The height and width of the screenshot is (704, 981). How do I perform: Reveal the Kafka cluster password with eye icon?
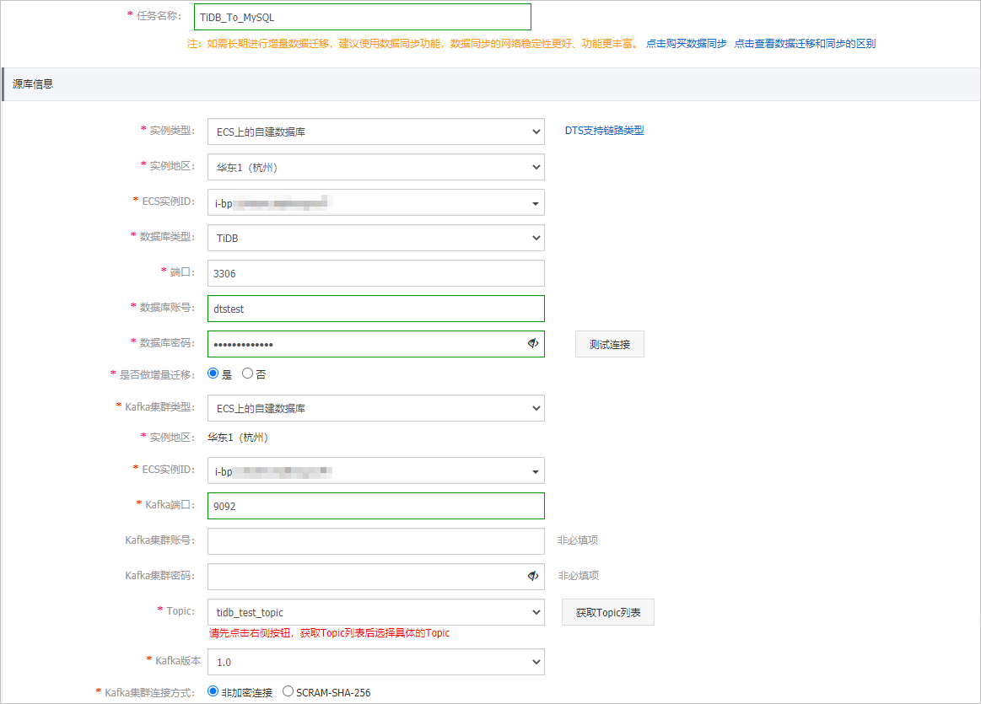tap(532, 576)
